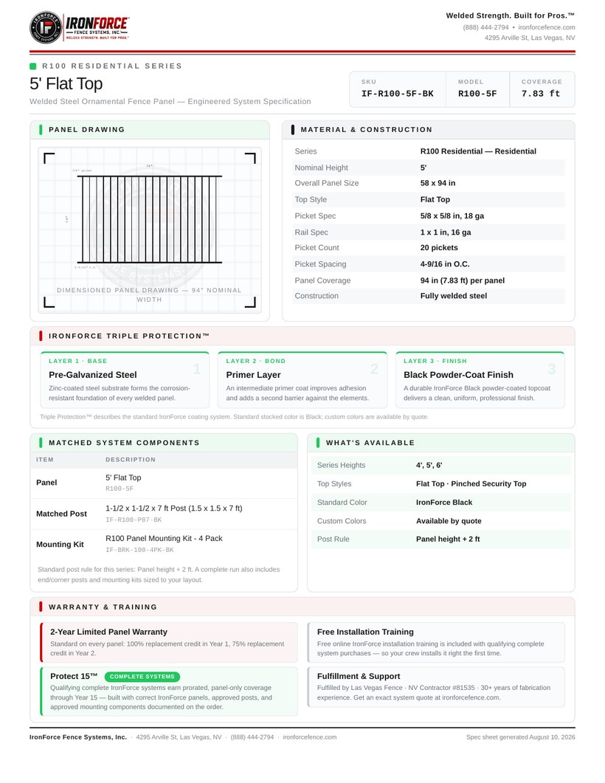Click the IRONFORCE TRIPLE PROTECTION section header
This screenshot has height=783, width=605.
129,336
